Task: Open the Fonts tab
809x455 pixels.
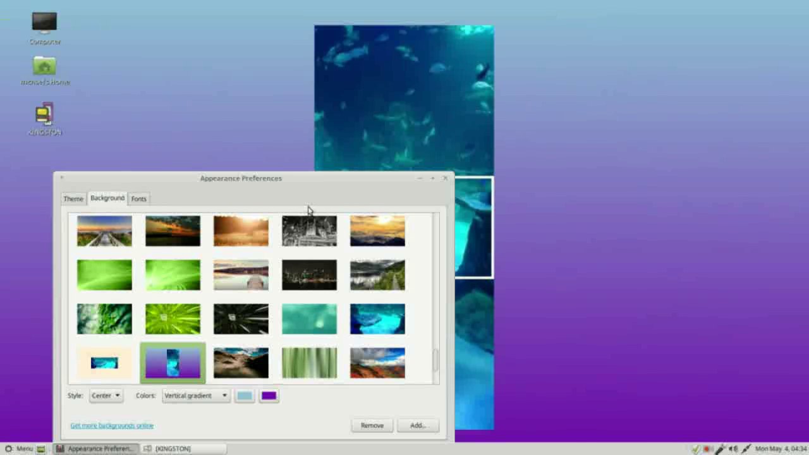Action: coord(138,198)
